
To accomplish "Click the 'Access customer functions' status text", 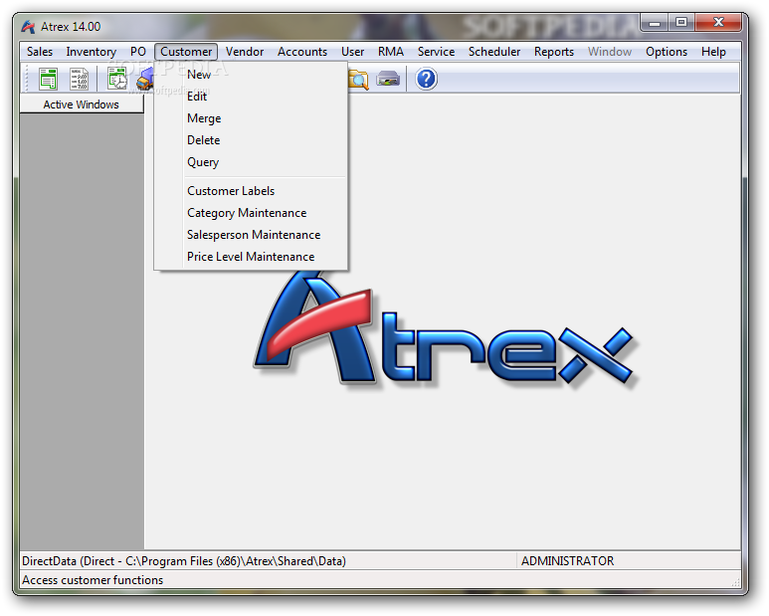I will (93, 580).
